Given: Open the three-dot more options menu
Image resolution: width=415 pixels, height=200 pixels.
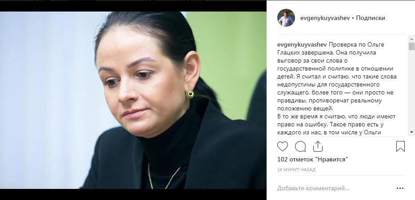Looking at the screenshot, I should click(400, 188).
